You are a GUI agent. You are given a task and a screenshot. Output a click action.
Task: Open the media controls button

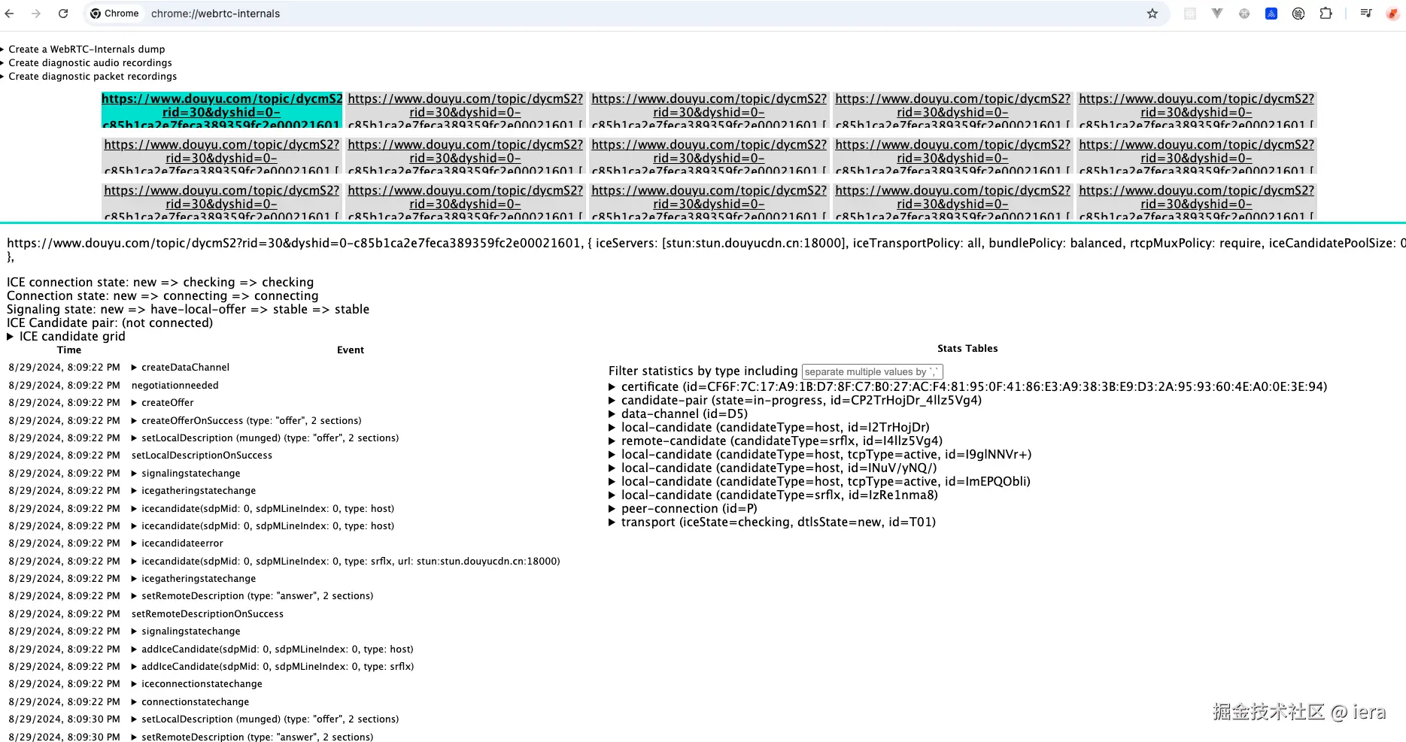(x=1366, y=14)
